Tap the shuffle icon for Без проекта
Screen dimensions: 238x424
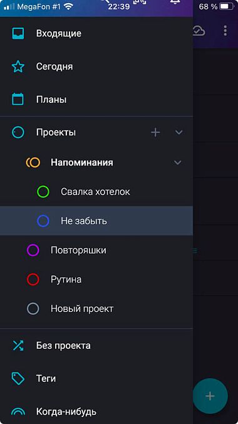tap(18, 346)
